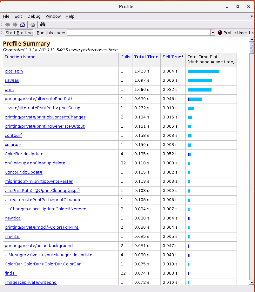Open ...tePrintPath>@()printCleanup(pj,pt) link

pyautogui.click(x=42, y=191)
